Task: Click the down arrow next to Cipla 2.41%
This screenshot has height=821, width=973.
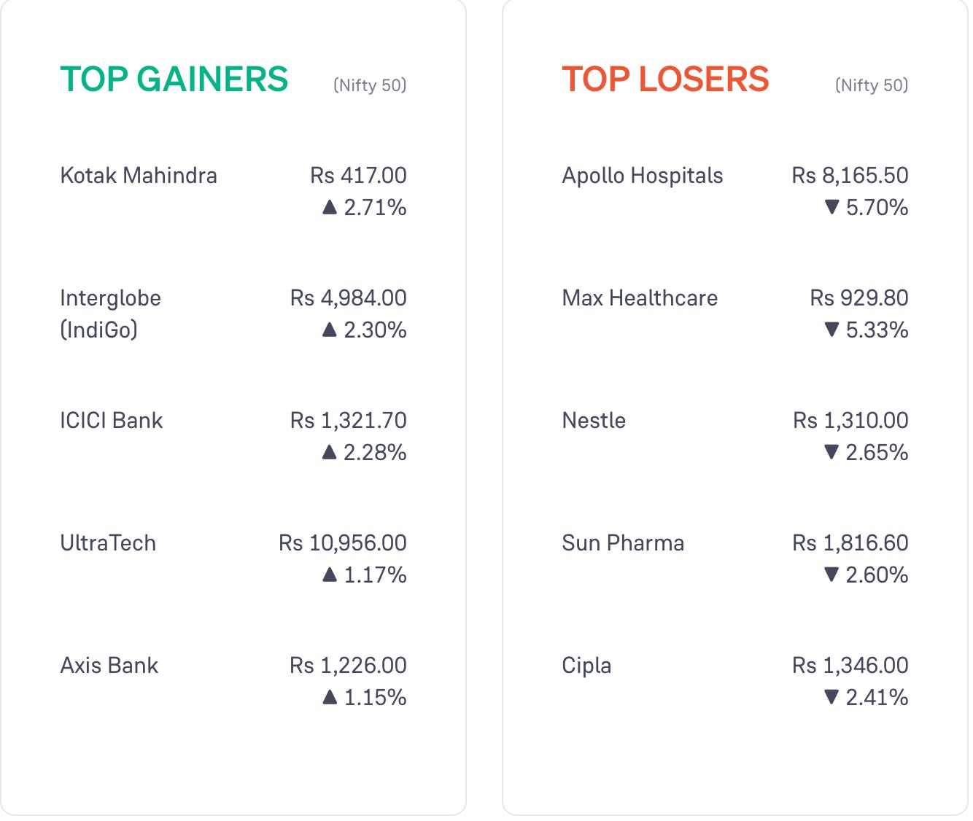Action: [831, 698]
